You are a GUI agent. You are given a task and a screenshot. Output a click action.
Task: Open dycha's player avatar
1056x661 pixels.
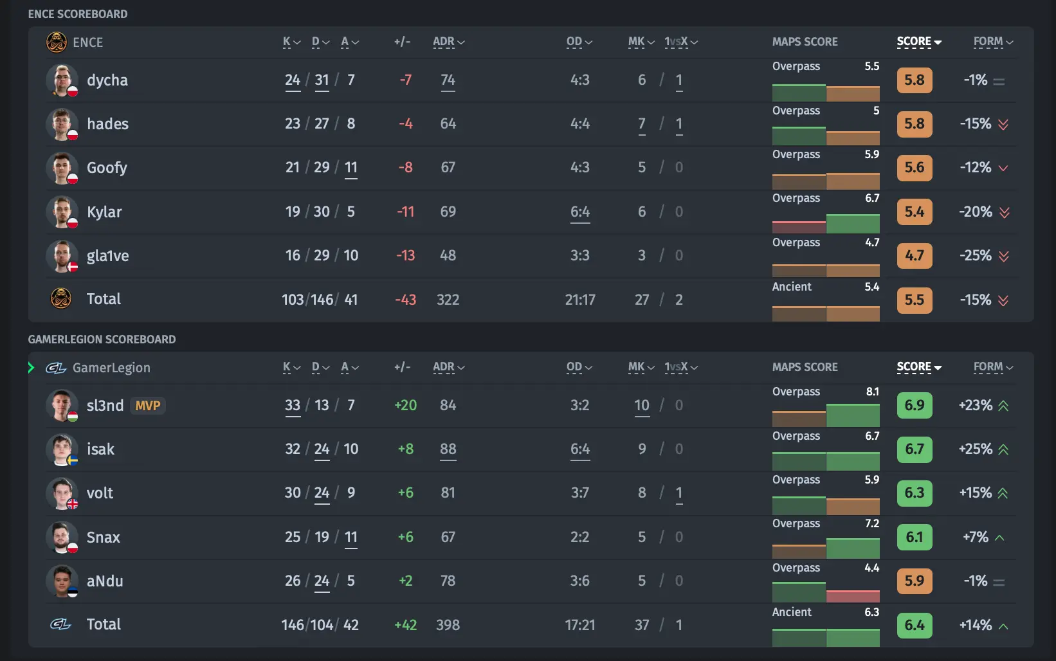pos(62,80)
